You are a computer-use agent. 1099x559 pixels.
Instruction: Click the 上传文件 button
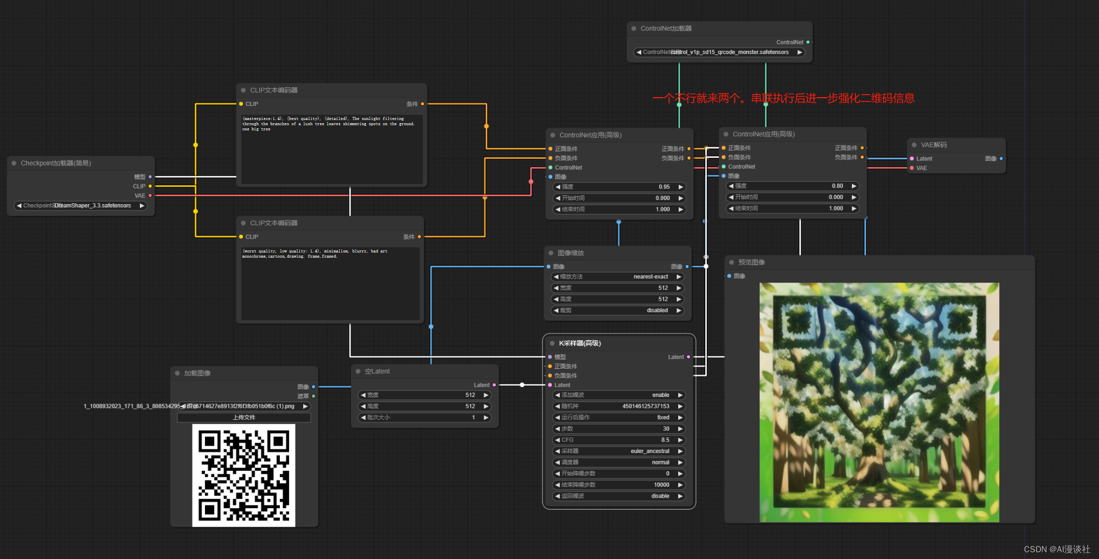point(243,417)
